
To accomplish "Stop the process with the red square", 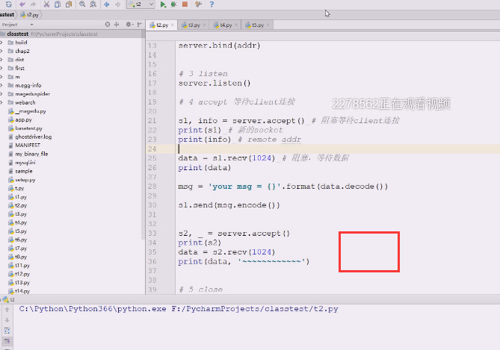I will (185, 4).
